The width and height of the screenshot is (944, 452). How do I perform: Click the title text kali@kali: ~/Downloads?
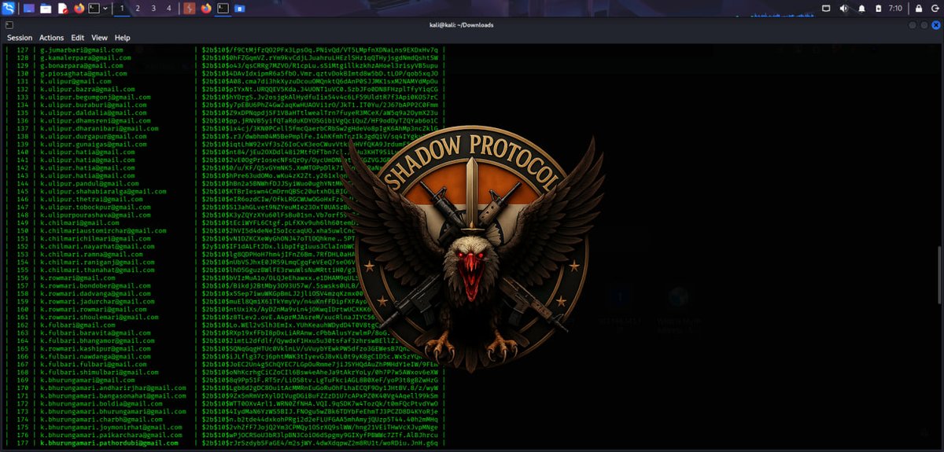pos(460,24)
